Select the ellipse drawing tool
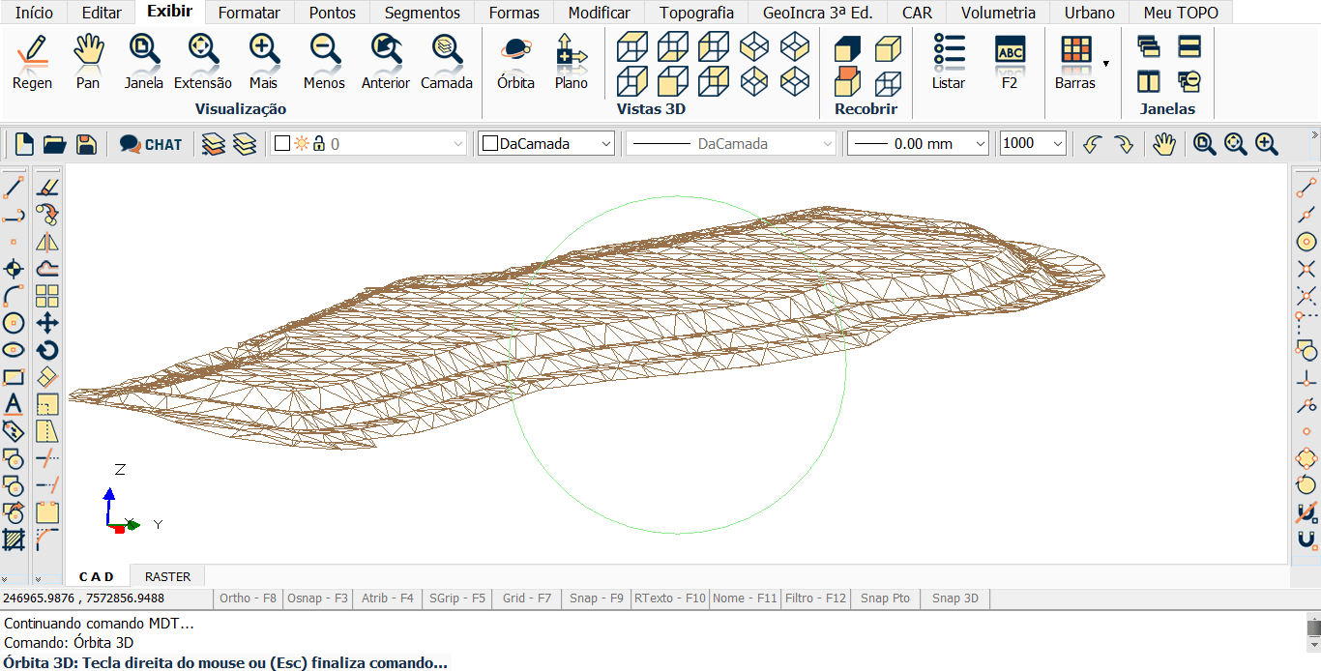The height and width of the screenshot is (671, 1321). [x=14, y=350]
